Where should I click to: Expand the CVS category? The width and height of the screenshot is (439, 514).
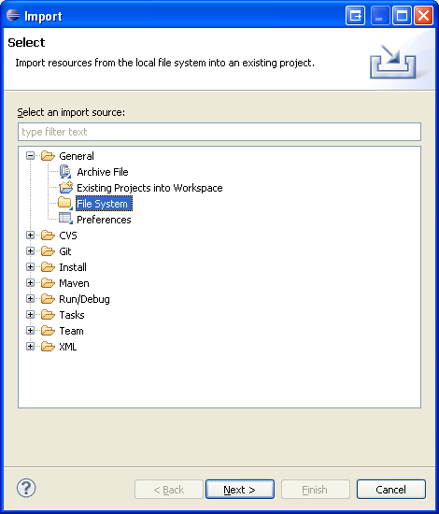[30, 235]
